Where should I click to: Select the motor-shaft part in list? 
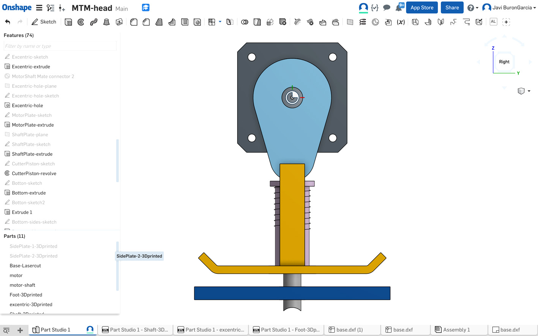point(22,285)
